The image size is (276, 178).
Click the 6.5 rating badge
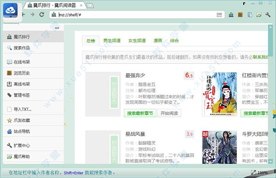pos(189,75)
